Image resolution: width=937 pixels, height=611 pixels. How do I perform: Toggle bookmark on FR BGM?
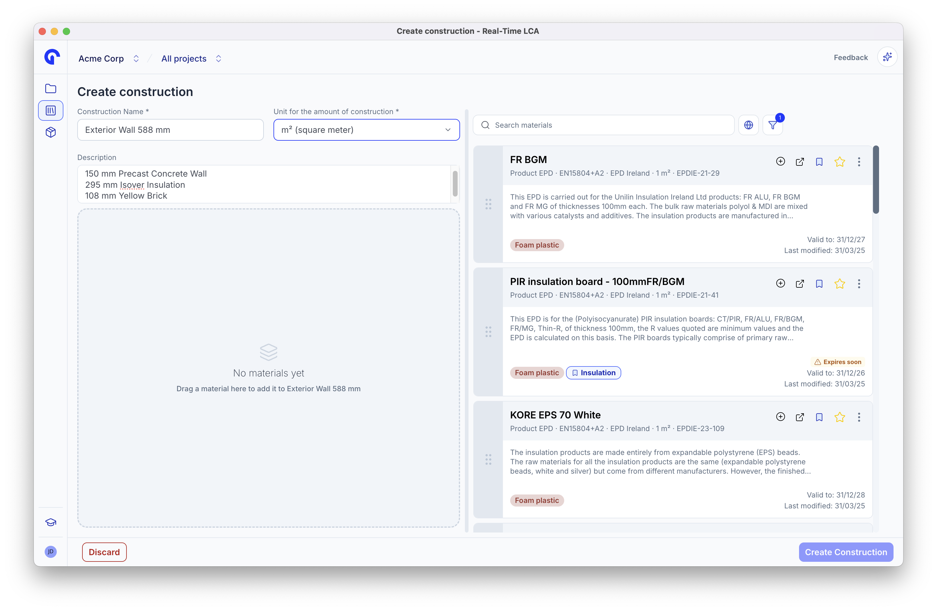(x=819, y=162)
